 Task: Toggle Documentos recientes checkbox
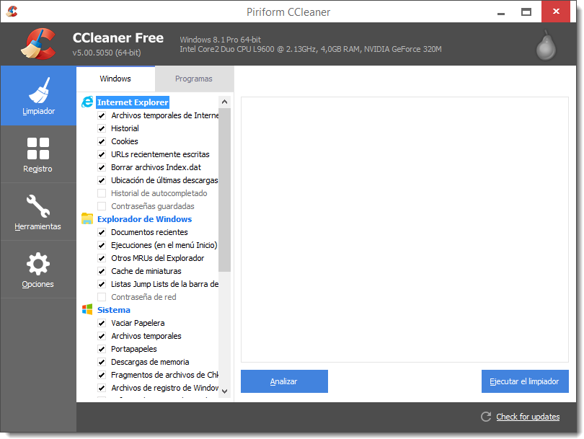102,232
